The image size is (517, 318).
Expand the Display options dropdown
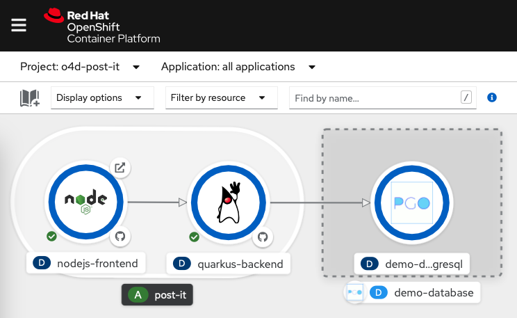pos(102,97)
